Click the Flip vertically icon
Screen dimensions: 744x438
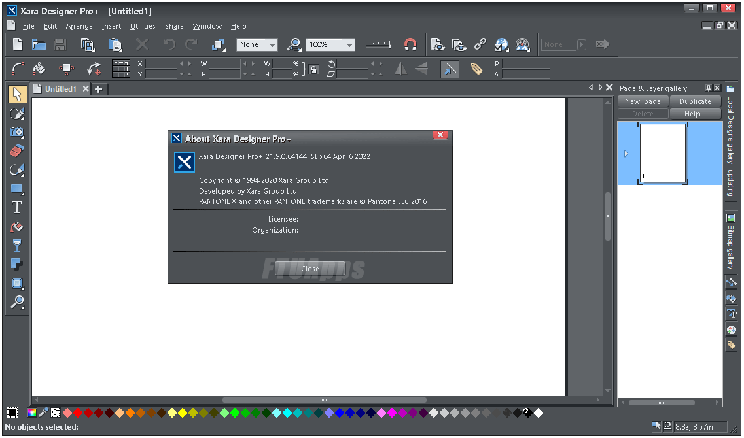421,69
